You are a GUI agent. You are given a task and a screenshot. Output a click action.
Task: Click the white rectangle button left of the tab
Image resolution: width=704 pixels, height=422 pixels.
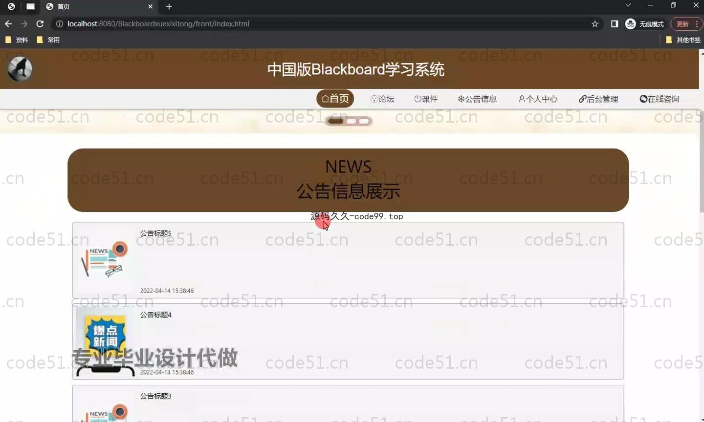[x=30, y=6]
